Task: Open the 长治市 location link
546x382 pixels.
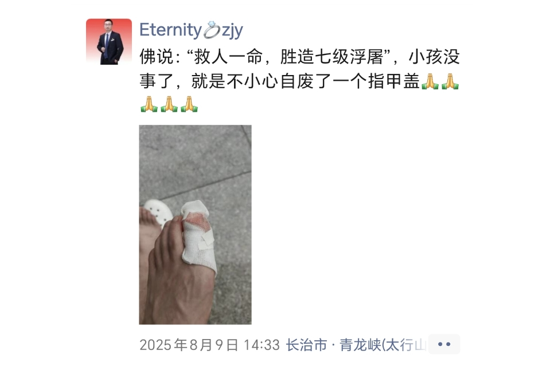Action: tap(306, 345)
